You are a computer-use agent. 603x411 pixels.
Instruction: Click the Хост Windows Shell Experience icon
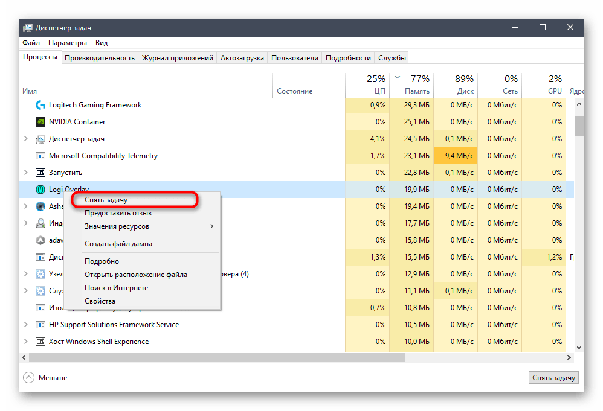[40, 342]
